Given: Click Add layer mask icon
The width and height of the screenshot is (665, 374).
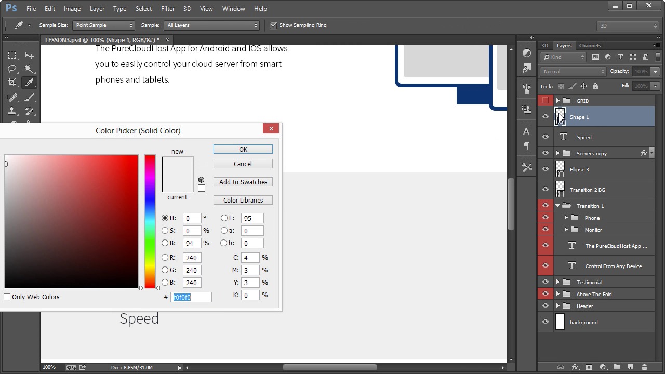Looking at the screenshot, I should [x=589, y=367].
